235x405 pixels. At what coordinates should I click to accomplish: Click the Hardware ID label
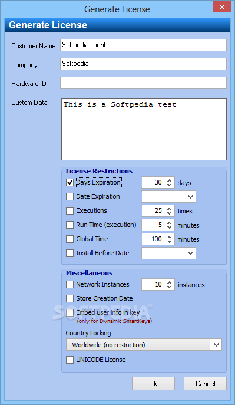coord(29,84)
